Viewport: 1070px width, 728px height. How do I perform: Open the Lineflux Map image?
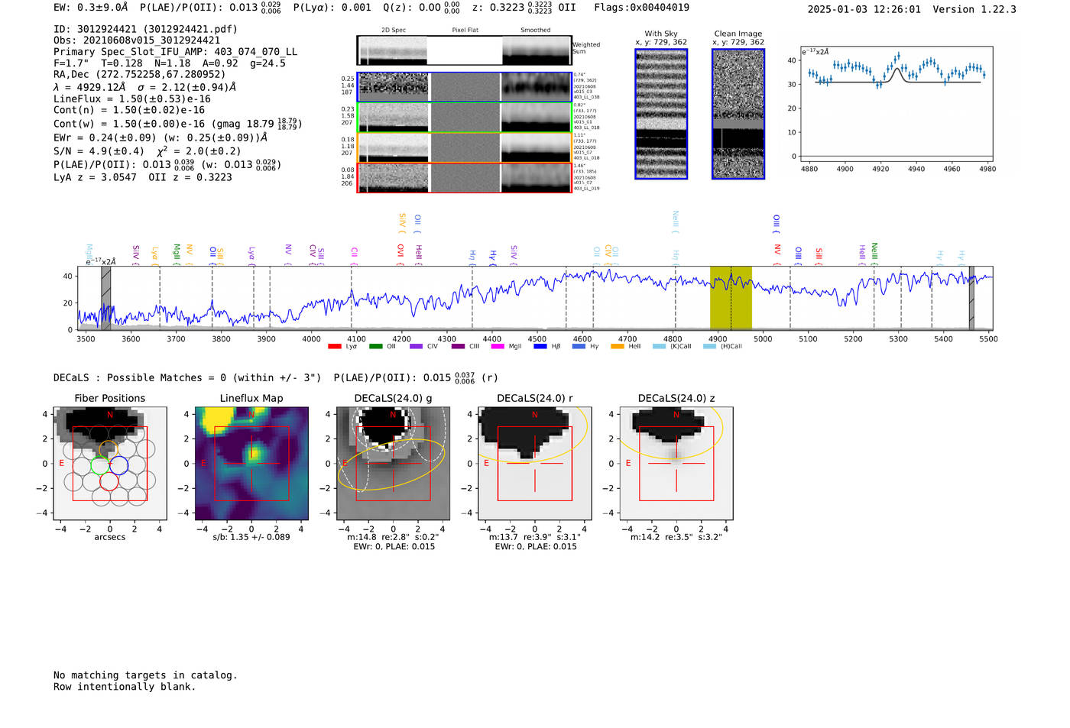(251, 464)
